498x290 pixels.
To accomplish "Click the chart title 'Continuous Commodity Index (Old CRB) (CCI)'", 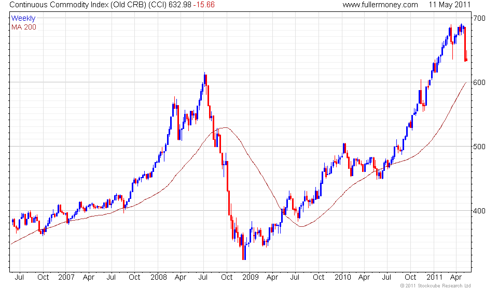I will [x=88, y=5].
